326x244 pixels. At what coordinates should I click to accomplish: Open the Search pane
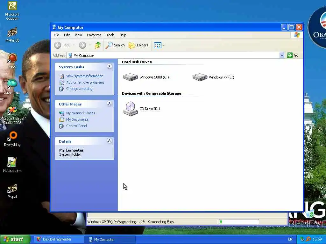click(115, 45)
